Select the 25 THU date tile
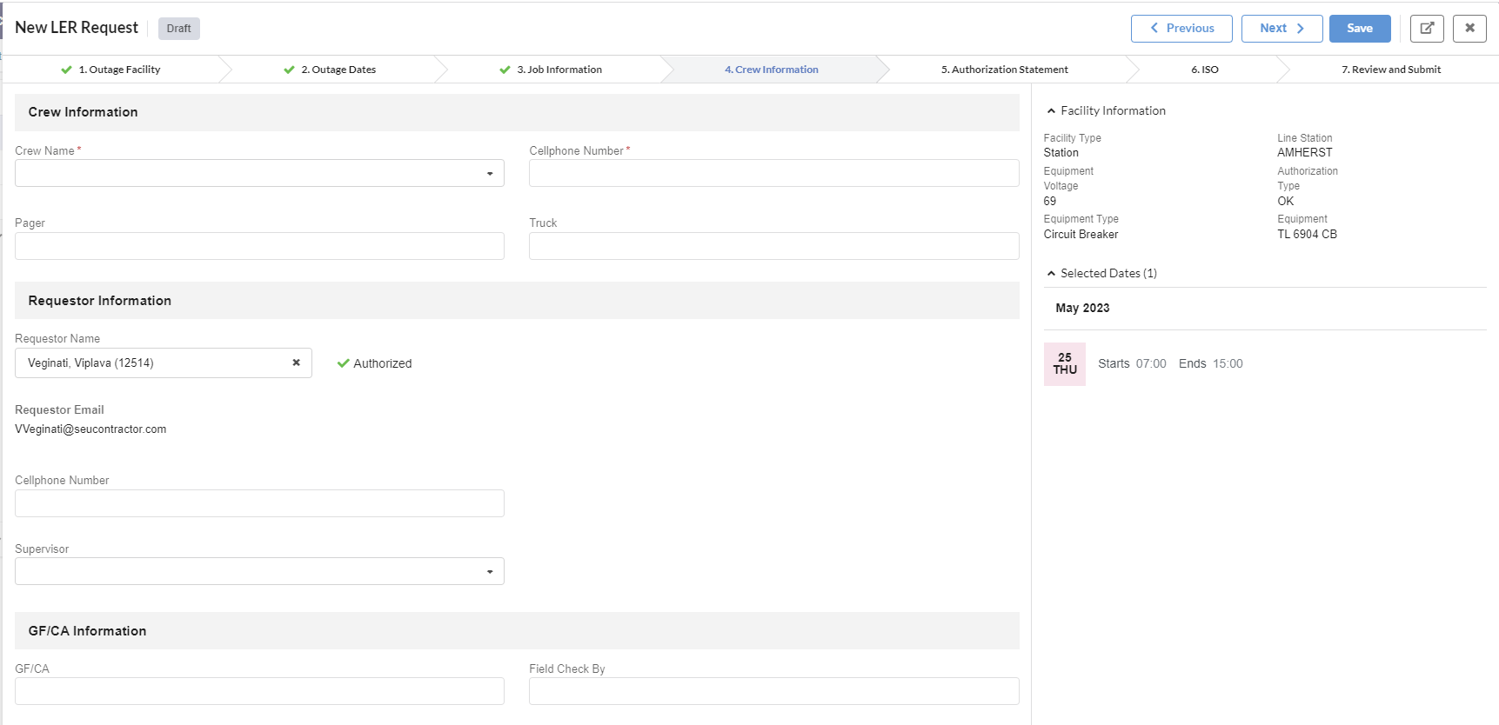Screen dimensions: 1499x725 click(x=1064, y=364)
